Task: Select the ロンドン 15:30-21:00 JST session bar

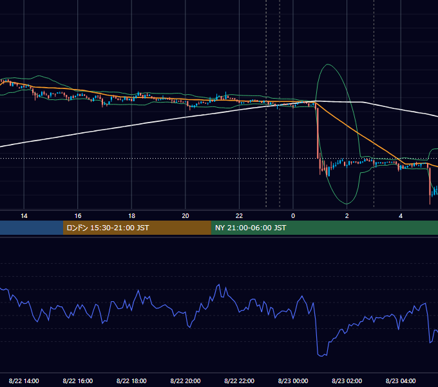Action: pyautogui.click(x=137, y=228)
